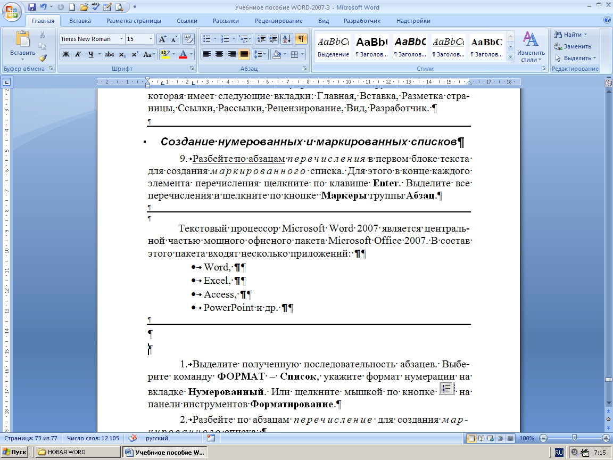Toggle strikethrough abc formatting
613x460 pixels.
click(x=110, y=54)
